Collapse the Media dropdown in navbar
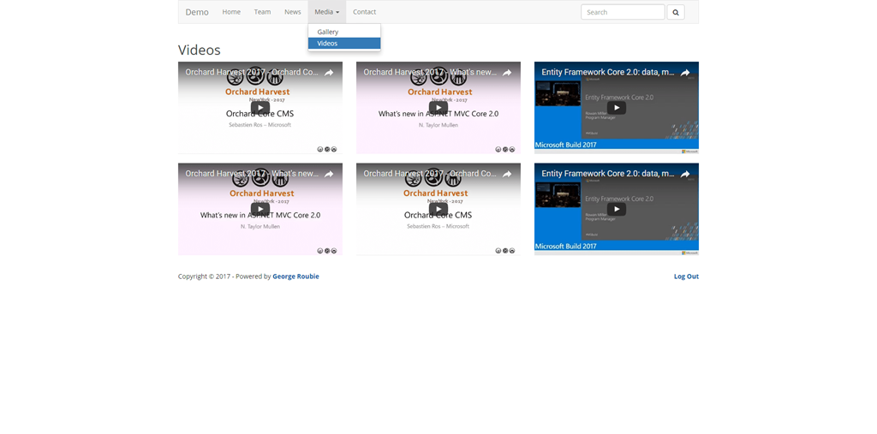 [326, 12]
